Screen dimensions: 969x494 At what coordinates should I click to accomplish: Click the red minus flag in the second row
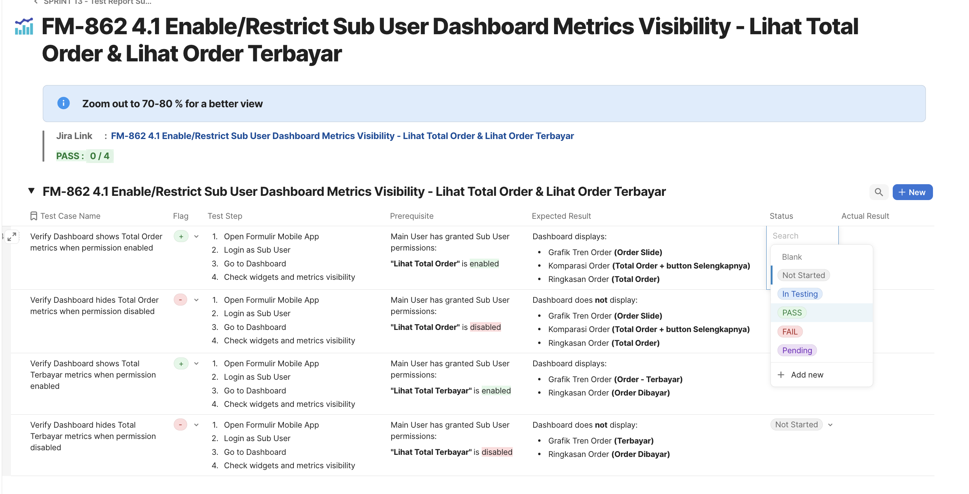click(x=180, y=300)
